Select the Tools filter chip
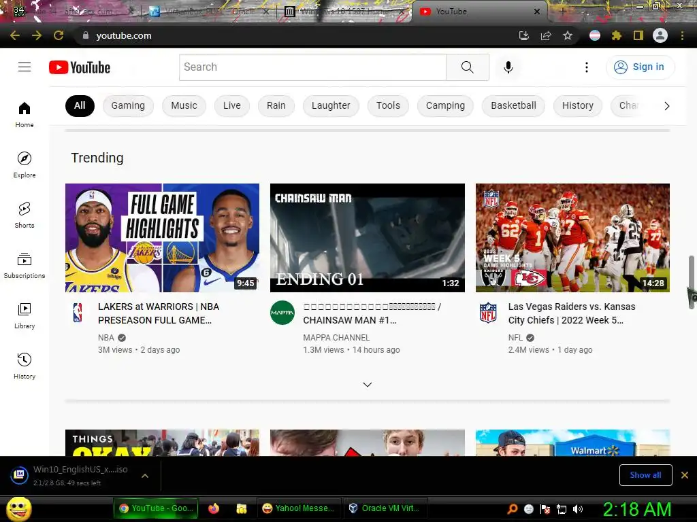 tap(388, 105)
